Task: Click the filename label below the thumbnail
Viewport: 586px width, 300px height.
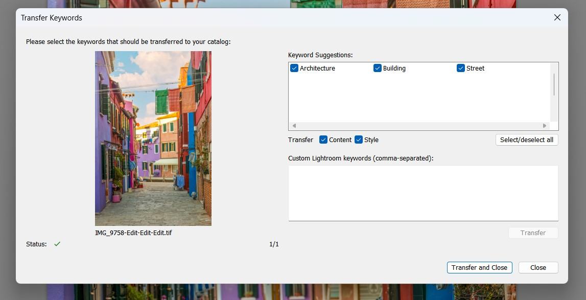Action: coord(133,233)
